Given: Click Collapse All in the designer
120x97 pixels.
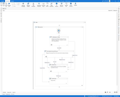Looking at the screenshot, I should click(115, 11).
